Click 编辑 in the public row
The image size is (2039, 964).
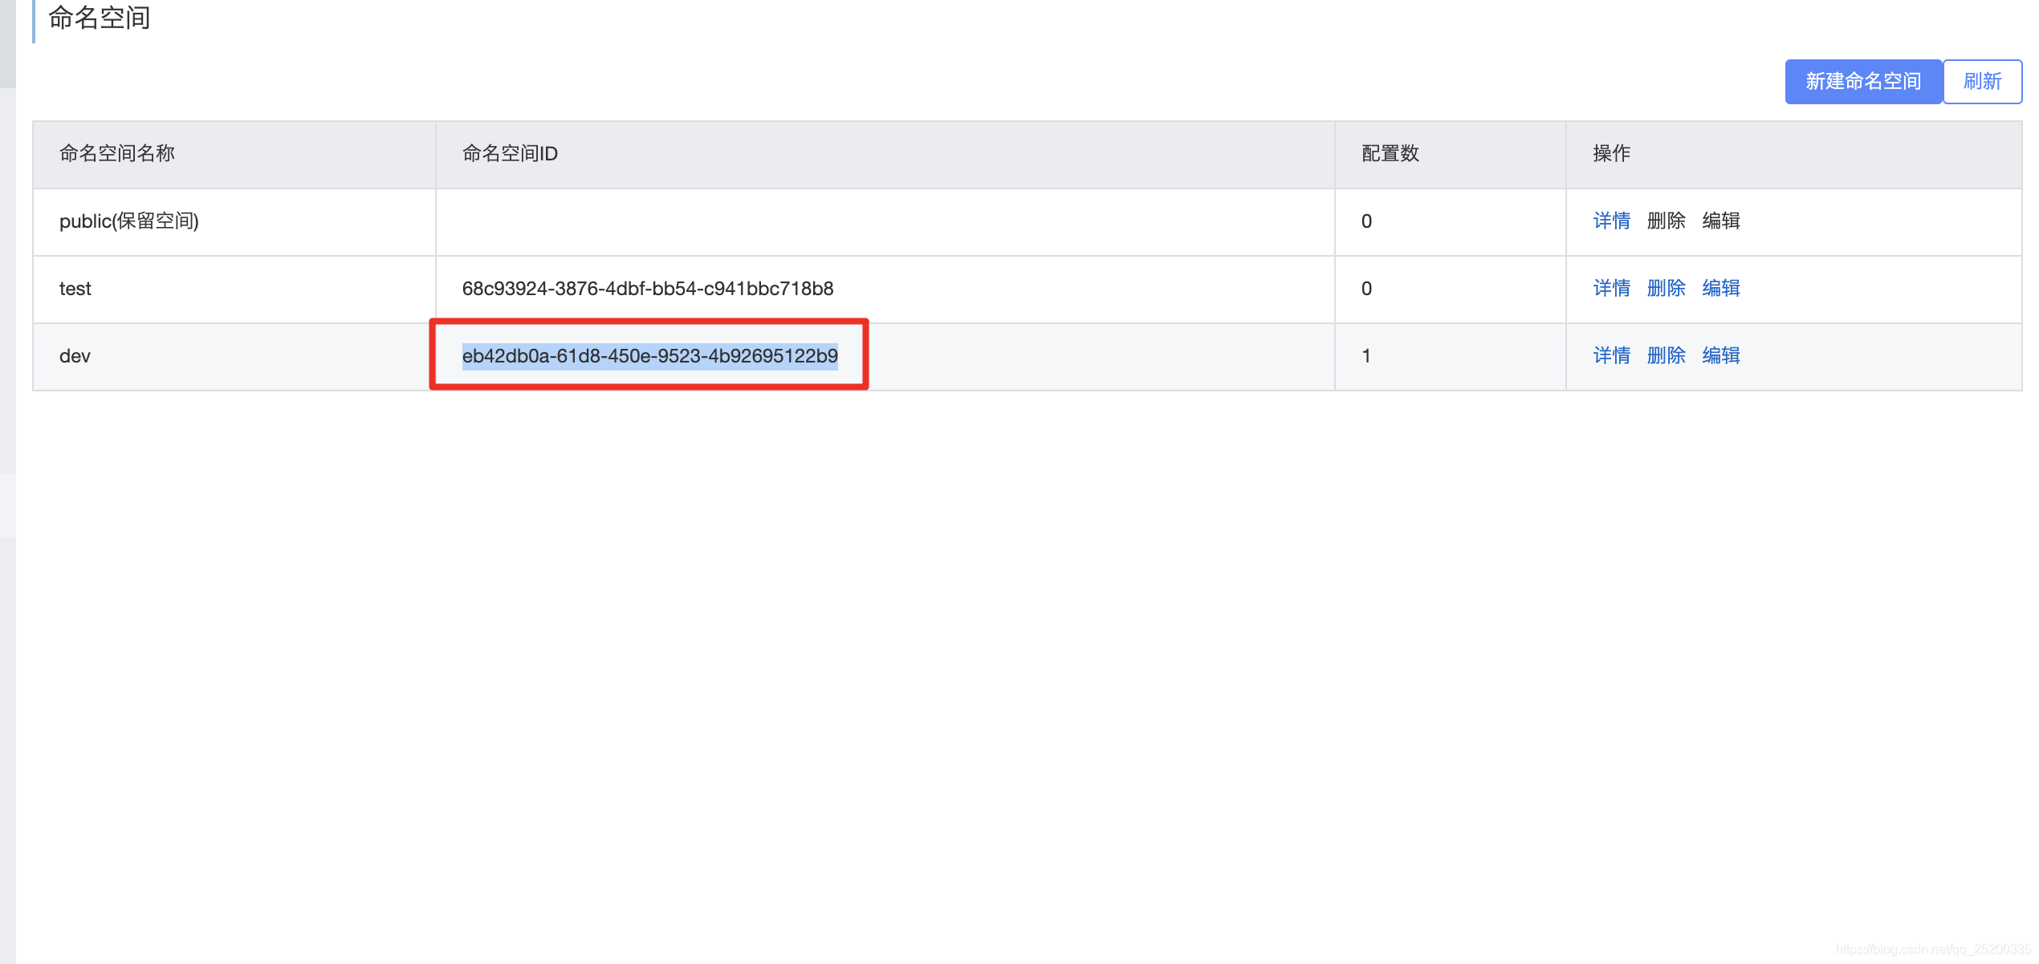[x=1721, y=221]
